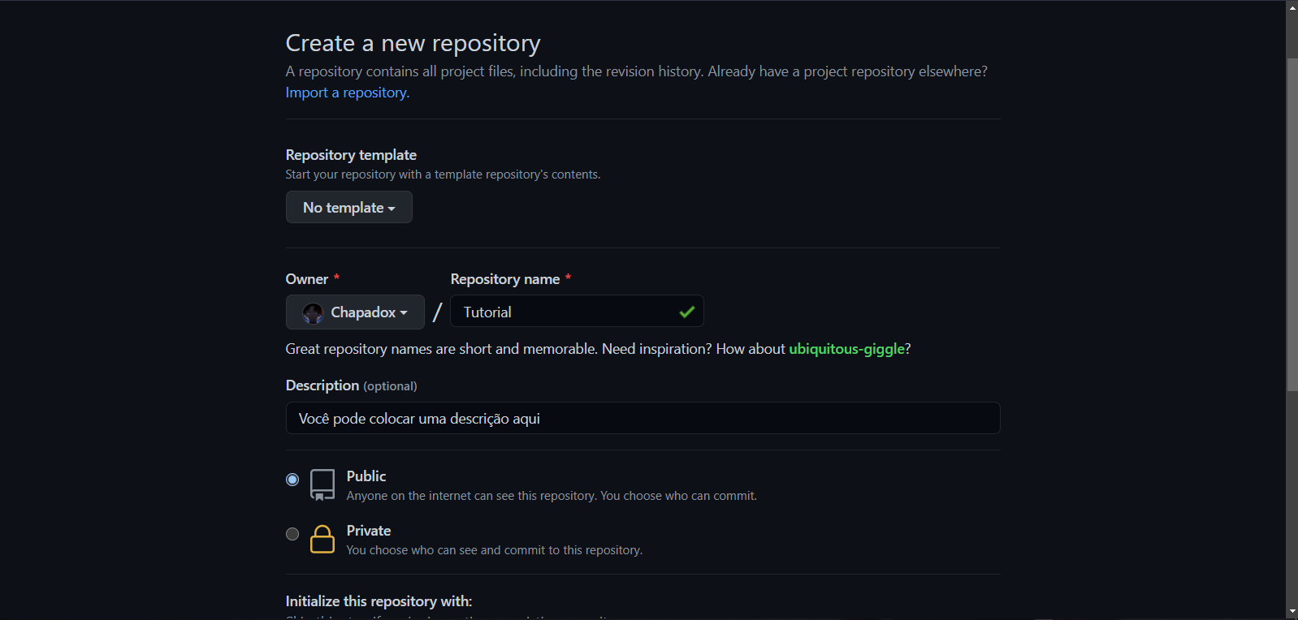Click the Initialize this repository with heading
Screen dimensions: 1298x620
point(379,601)
